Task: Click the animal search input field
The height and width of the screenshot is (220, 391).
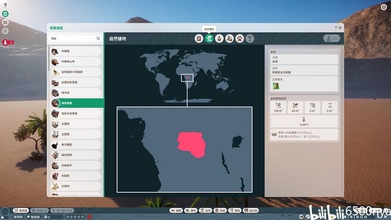Action: [75, 39]
